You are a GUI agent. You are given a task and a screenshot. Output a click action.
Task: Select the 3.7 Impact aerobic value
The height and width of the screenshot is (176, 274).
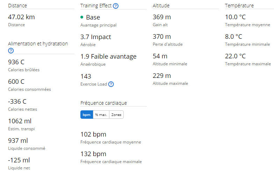coord(96,37)
